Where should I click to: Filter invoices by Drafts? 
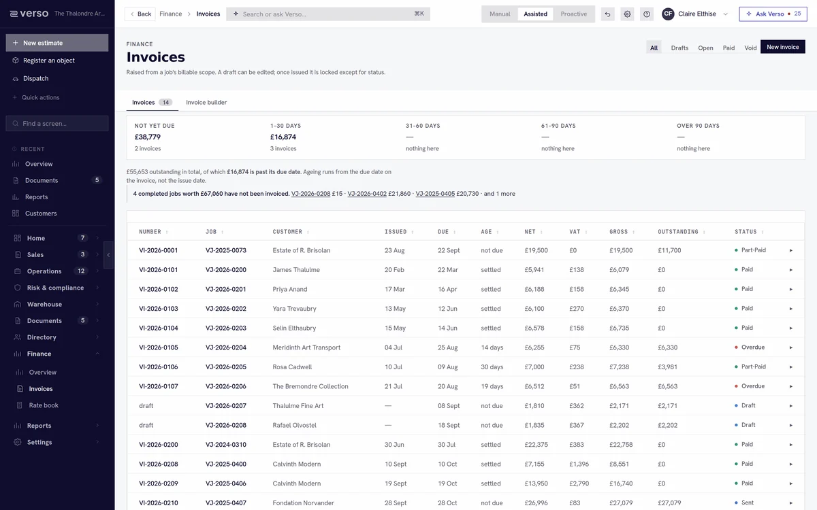pos(679,48)
